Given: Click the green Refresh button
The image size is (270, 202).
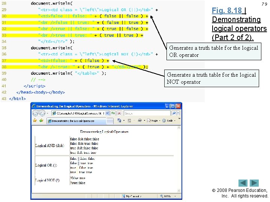Looking at the screenshot, I should [x=113, y=113].
